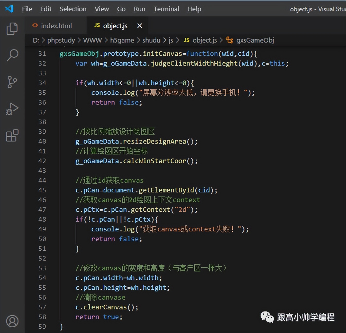Open the View menu
This screenshot has height=333, width=346.
[102, 9]
